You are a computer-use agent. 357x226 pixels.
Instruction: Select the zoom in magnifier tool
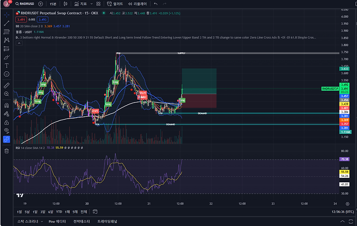(7, 94)
